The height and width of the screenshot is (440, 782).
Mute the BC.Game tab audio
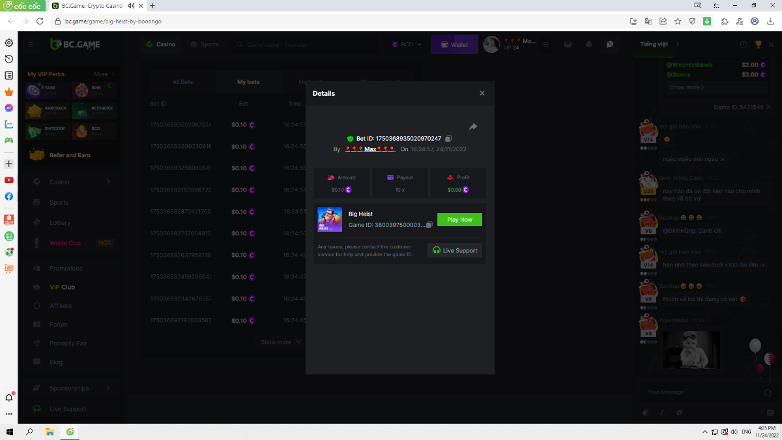click(x=131, y=6)
